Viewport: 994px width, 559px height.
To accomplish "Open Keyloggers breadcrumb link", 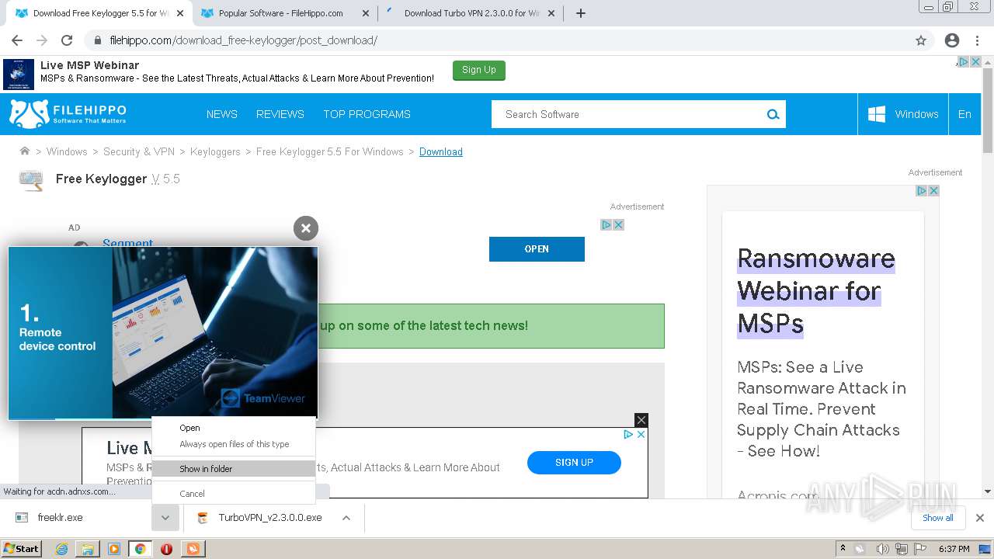I will coord(215,151).
